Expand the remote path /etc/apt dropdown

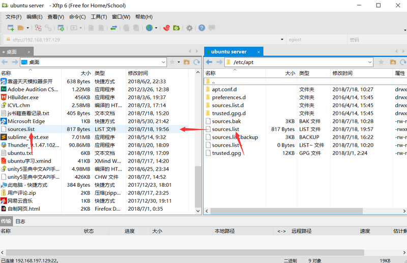[x=370, y=62]
